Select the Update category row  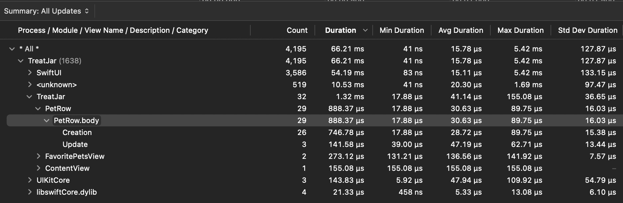coord(75,145)
